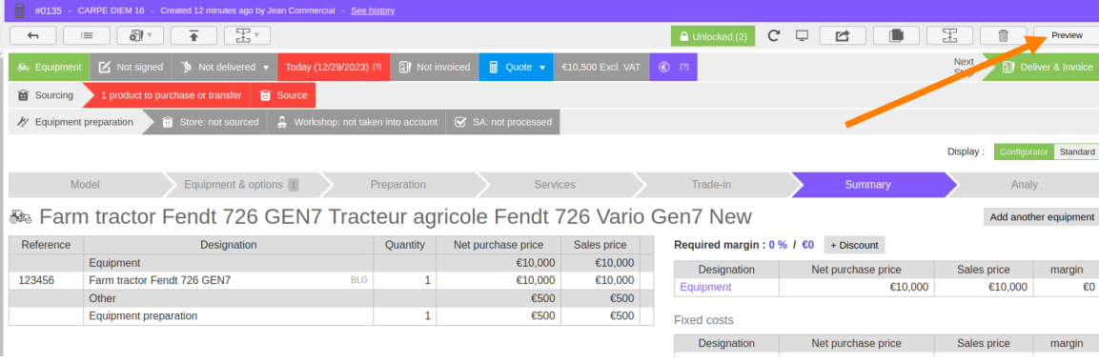Open the See history link
Image resolution: width=1099 pixels, height=364 pixels.
point(372,10)
